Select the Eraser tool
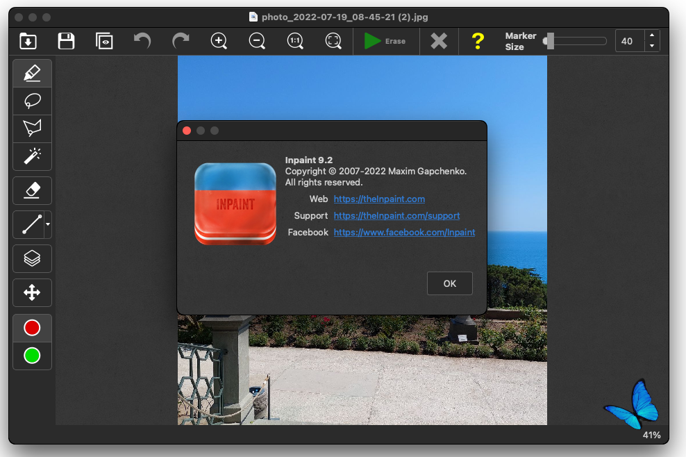 pyautogui.click(x=33, y=190)
